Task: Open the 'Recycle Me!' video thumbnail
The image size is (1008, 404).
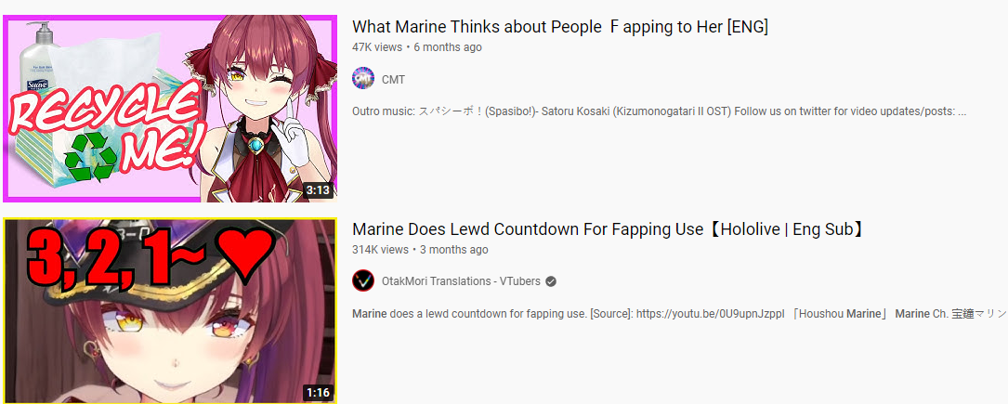Action: point(170,109)
